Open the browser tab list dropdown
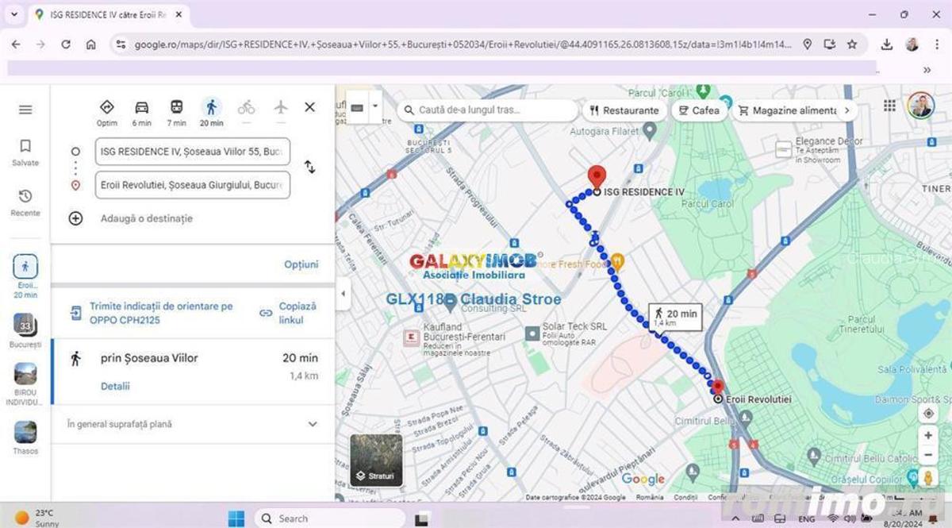The height and width of the screenshot is (528, 952). point(13,14)
